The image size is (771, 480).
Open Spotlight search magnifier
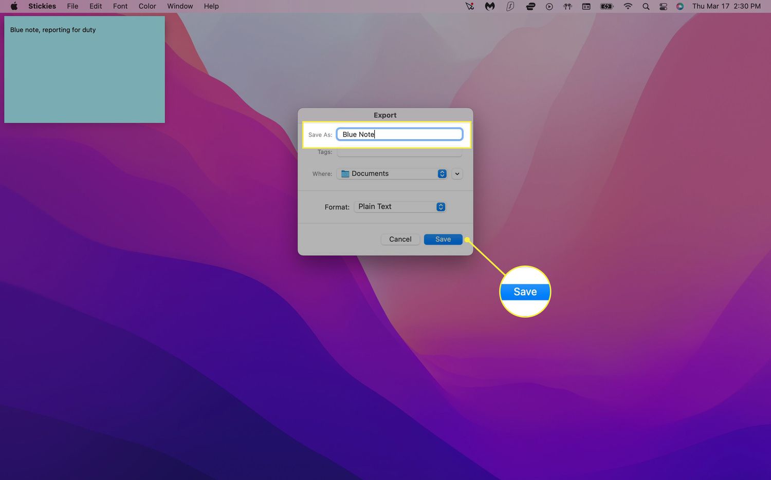click(646, 6)
